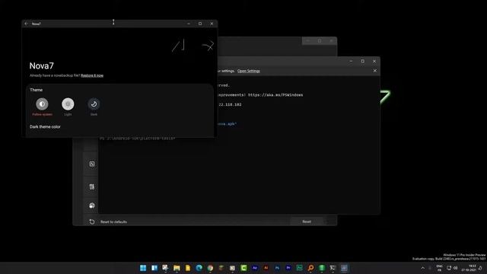The image size is (487, 274).
Task: Open Settings link in terminal notification bar
Action: pyautogui.click(x=249, y=71)
